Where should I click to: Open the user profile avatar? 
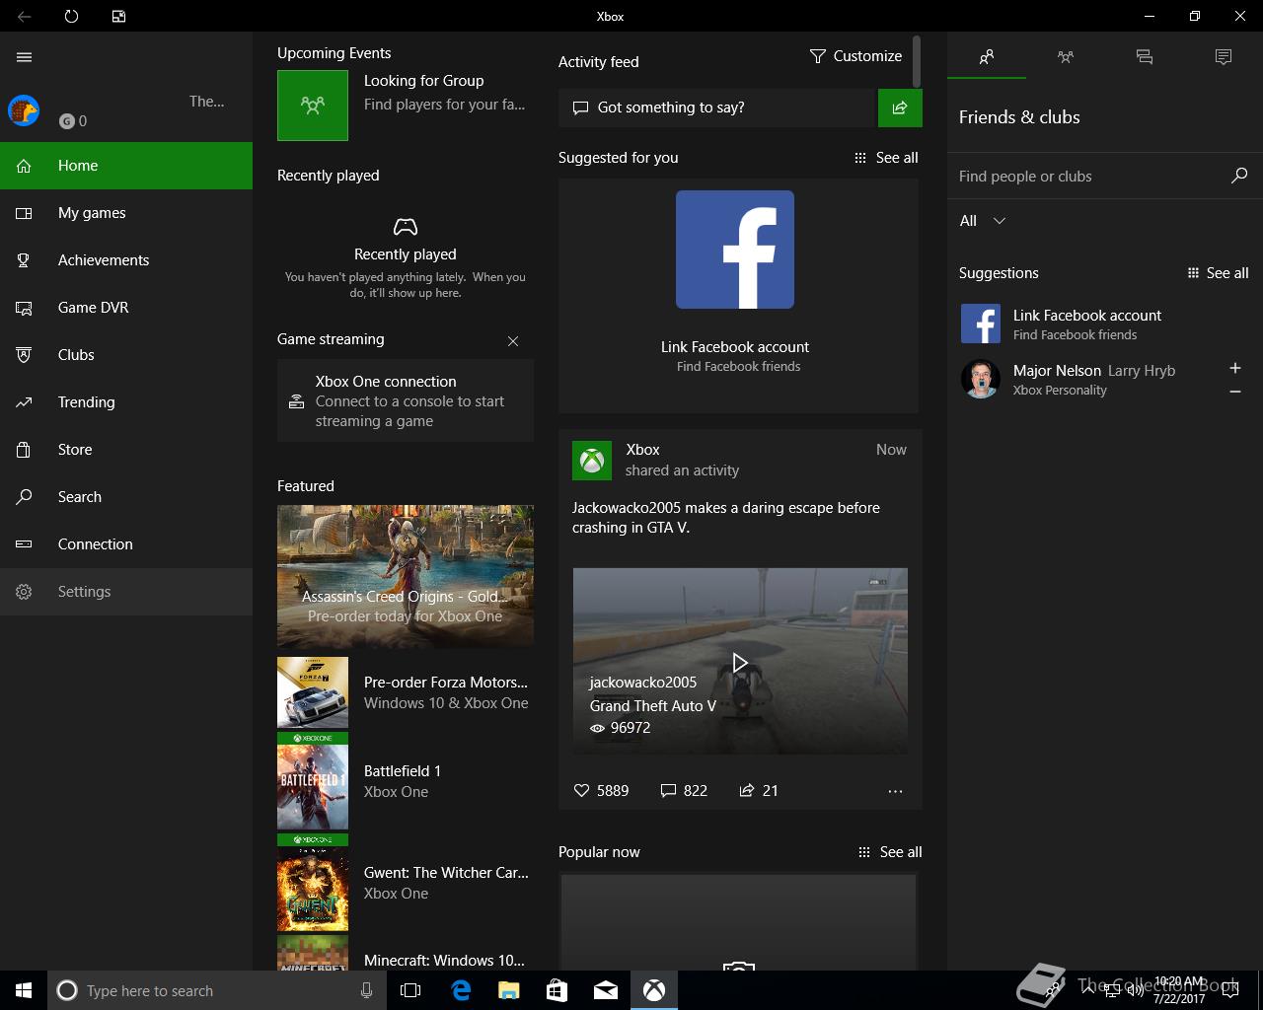24,110
